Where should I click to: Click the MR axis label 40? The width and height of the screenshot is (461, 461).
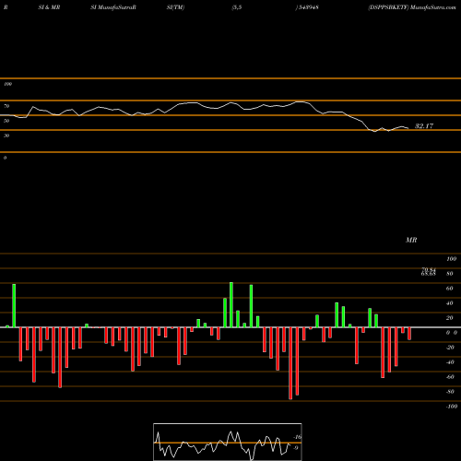pyautogui.click(x=450, y=303)
